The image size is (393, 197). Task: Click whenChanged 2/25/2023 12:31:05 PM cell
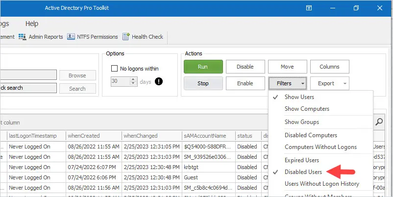click(x=152, y=147)
